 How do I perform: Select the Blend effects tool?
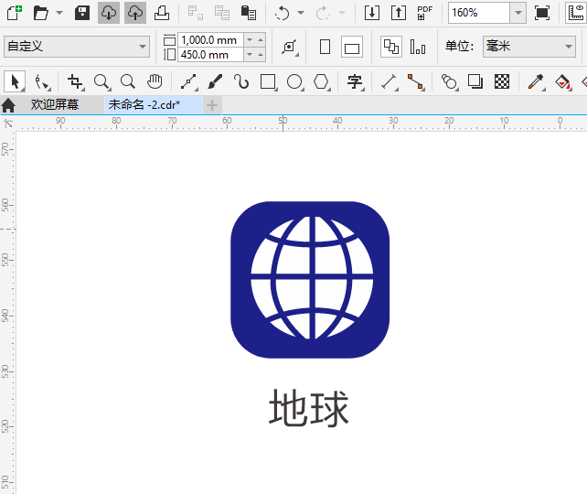click(449, 81)
